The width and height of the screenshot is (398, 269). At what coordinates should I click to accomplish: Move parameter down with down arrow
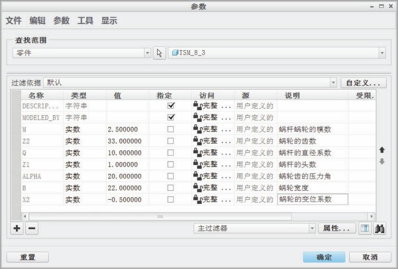(x=382, y=161)
